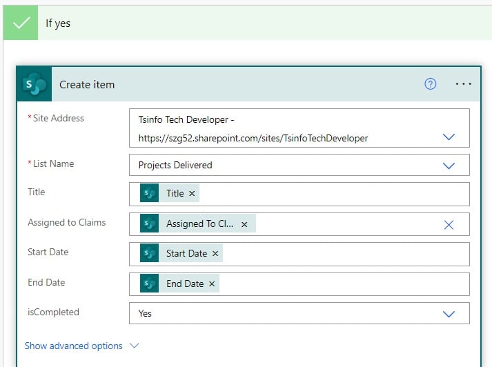Remove the Assigned To Claims token
Screen dimensions: 492x367
tap(244, 224)
